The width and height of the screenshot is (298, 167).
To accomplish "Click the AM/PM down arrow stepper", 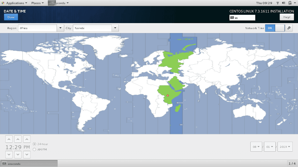I will tap(27, 154).
